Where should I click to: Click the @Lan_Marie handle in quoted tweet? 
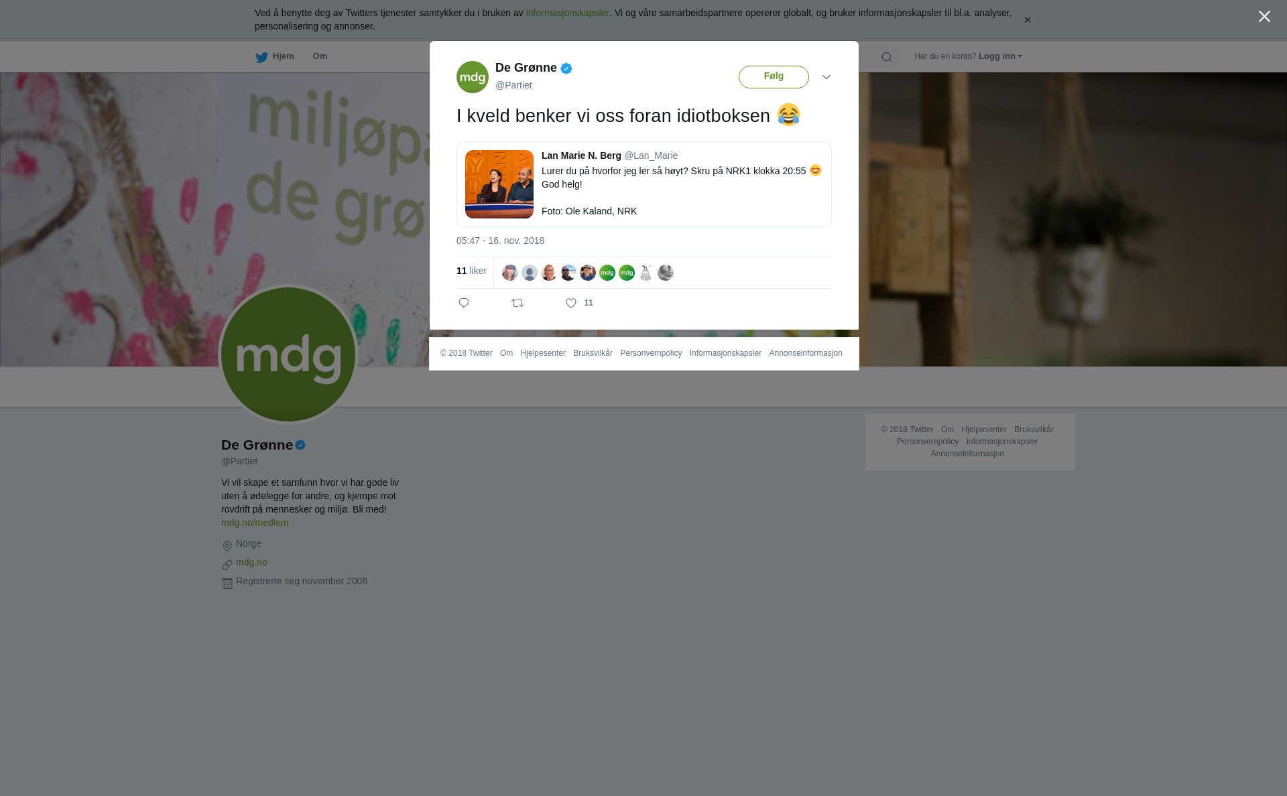click(651, 155)
